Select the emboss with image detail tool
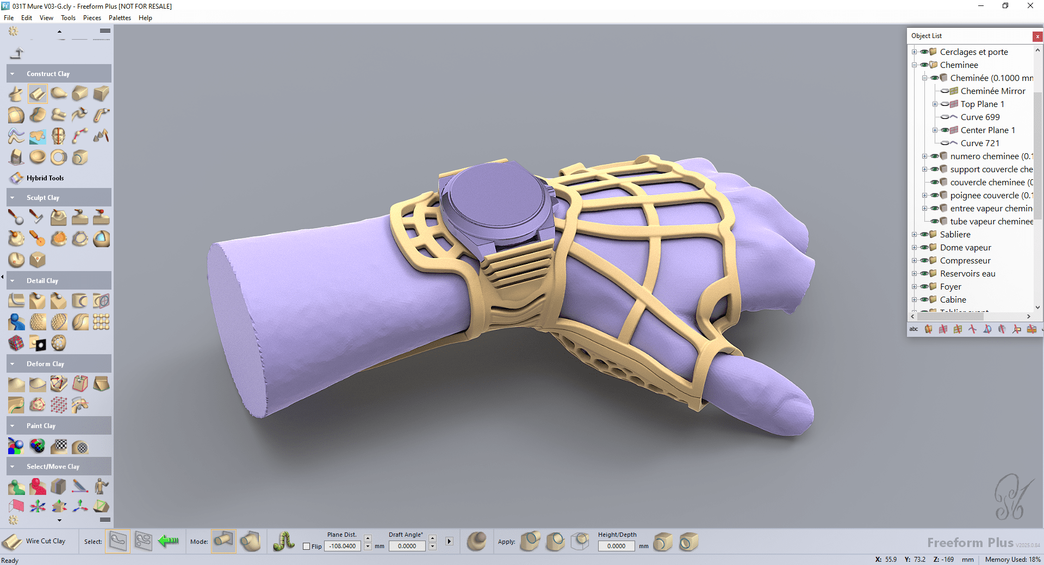1044x565 pixels. click(38, 343)
